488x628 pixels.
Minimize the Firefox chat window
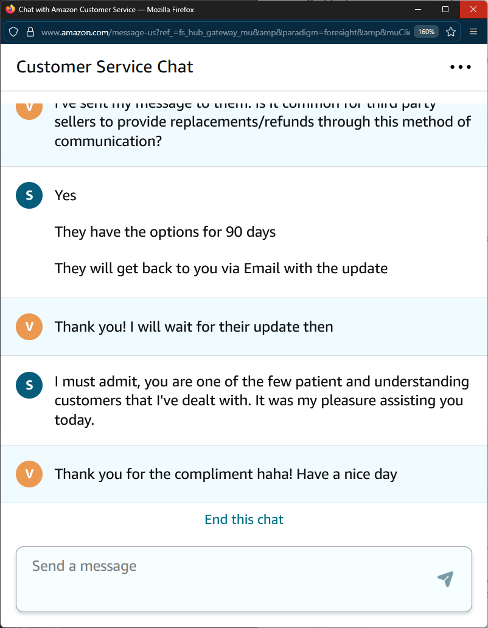pos(418,10)
